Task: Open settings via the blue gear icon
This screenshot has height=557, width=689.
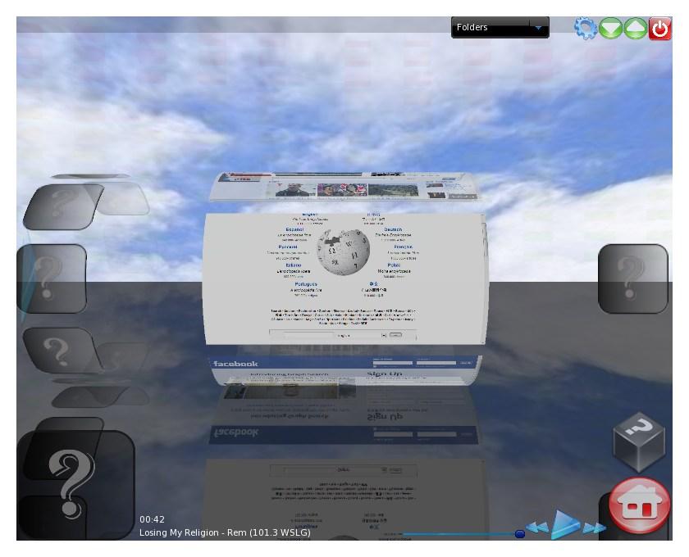Action: [586, 28]
